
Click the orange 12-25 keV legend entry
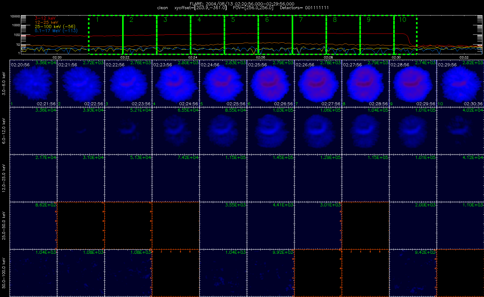(46, 22)
